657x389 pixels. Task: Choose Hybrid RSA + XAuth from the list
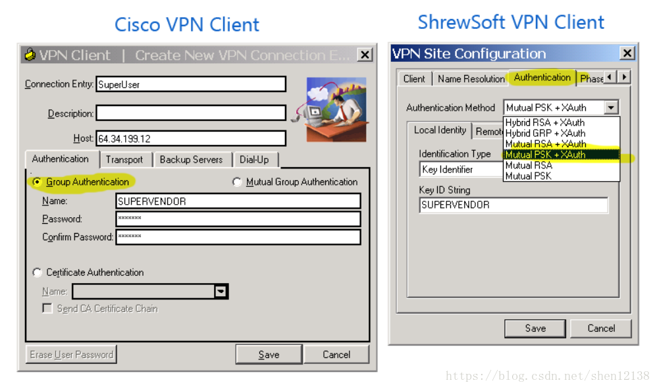(561, 122)
